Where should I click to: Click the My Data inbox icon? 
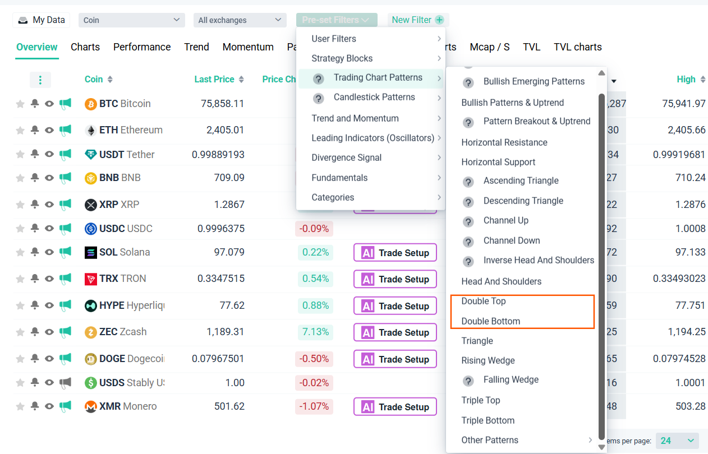tap(23, 20)
